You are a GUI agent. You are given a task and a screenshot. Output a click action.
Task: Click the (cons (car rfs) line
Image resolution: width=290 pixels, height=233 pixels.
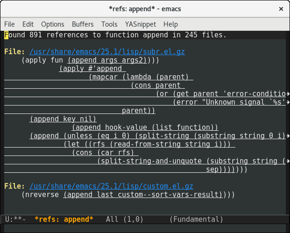(x=103, y=153)
